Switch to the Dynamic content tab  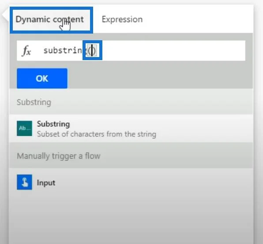click(x=50, y=19)
